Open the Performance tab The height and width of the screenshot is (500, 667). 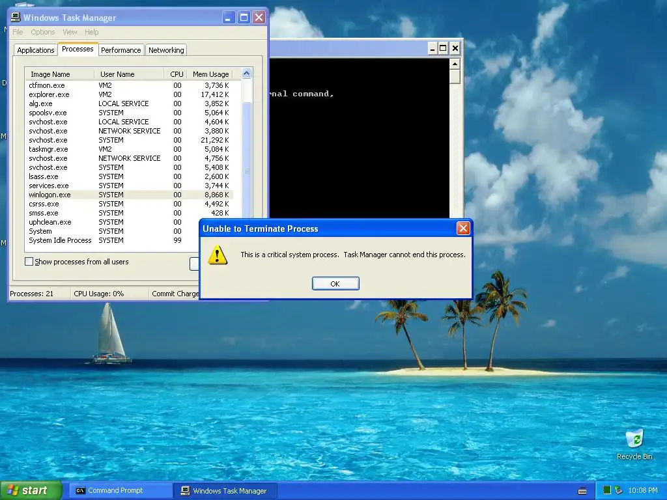[x=121, y=50]
